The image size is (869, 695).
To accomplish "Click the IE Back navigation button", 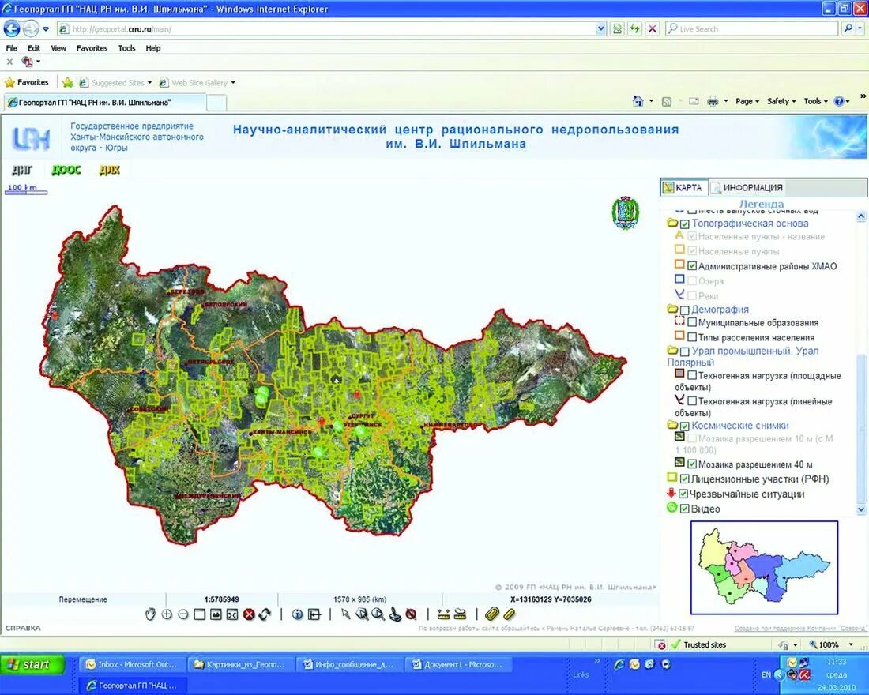I will [12, 28].
